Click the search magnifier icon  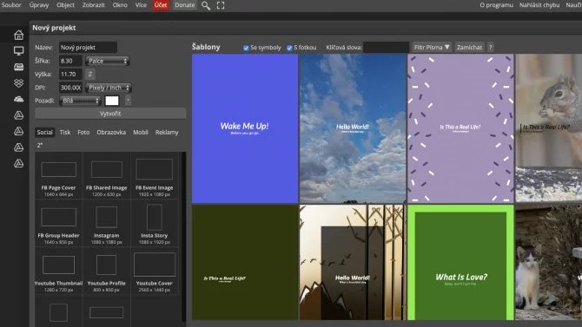coord(206,5)
